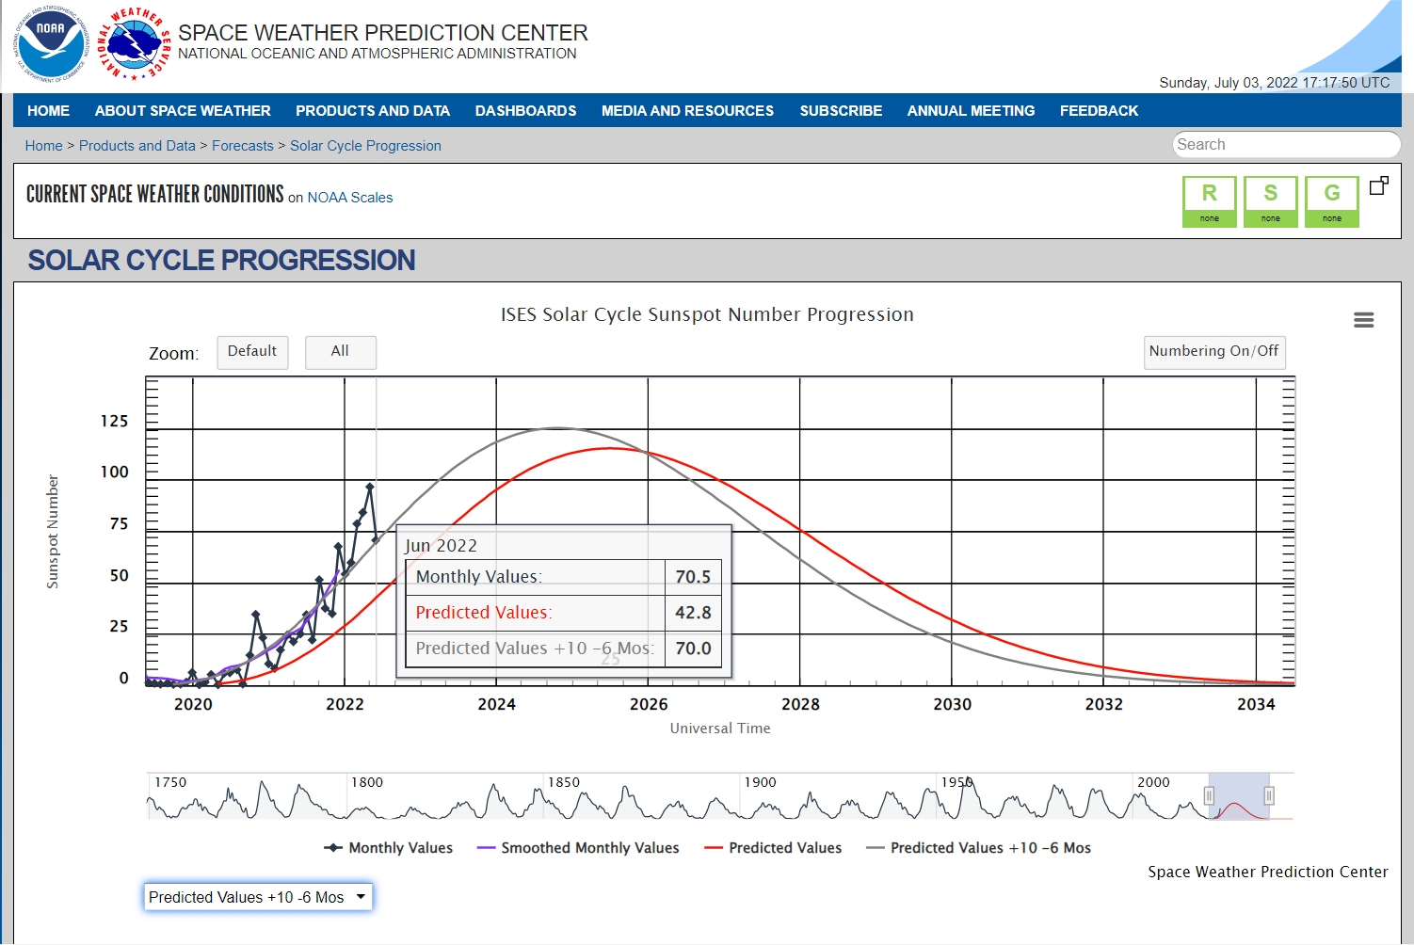This screenshot has width=1414, height=945.
Task: Click the Sunspot Number axis label
Action: click(x=53, y=532)
